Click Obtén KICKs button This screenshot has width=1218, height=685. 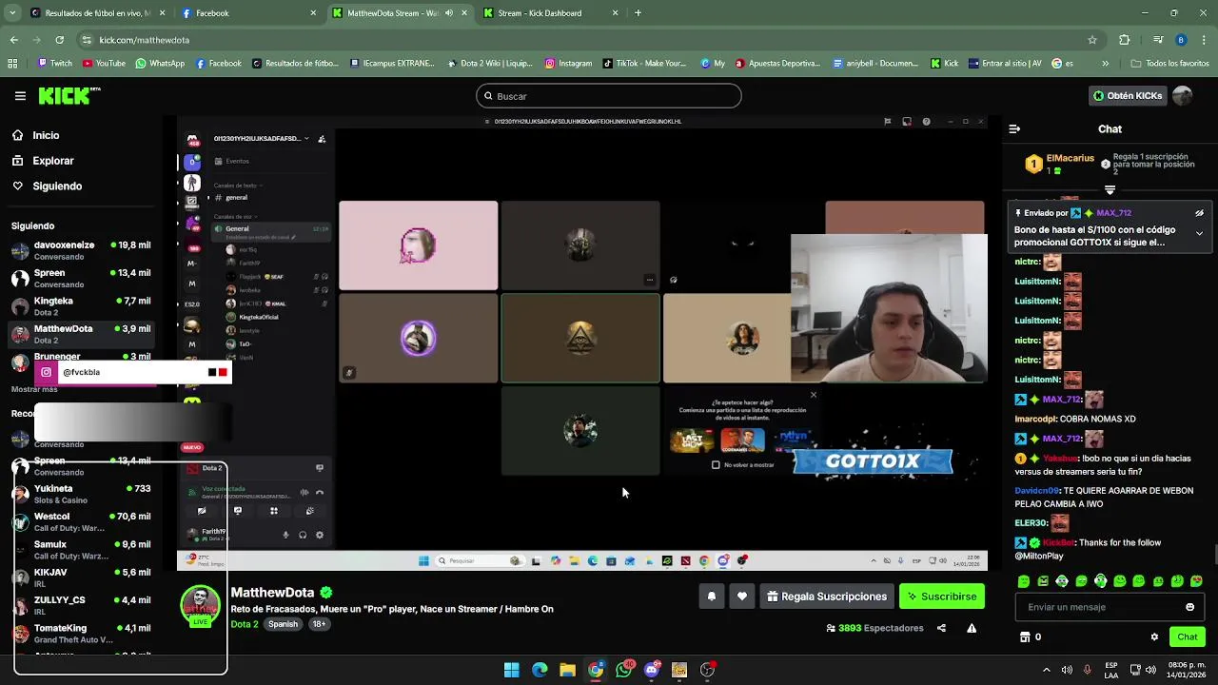click(1128, 96)
